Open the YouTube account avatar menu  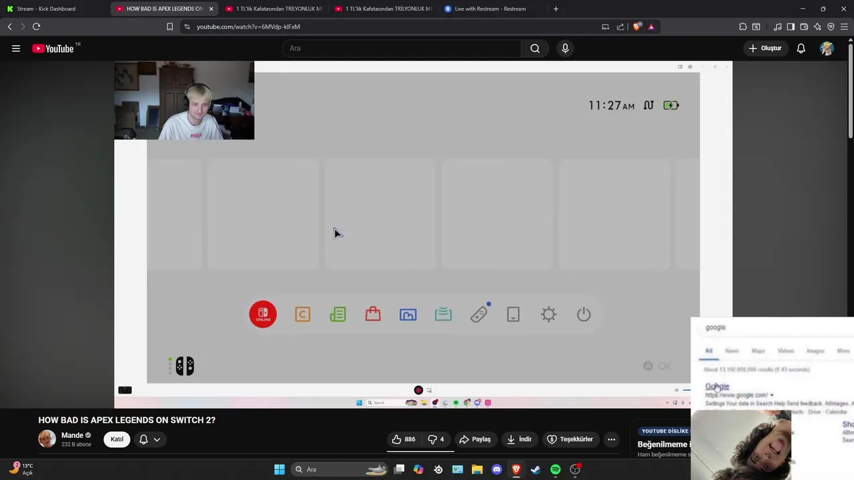[827, 48]
